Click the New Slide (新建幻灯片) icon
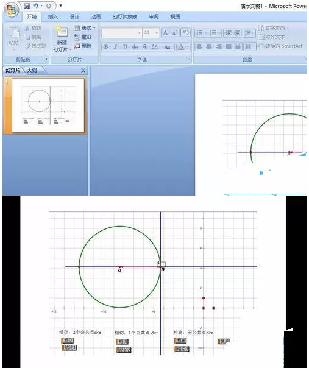 62,32
